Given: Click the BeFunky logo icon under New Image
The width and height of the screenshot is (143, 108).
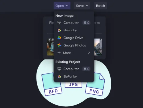Looking at the screenshot, I should 59,30.
